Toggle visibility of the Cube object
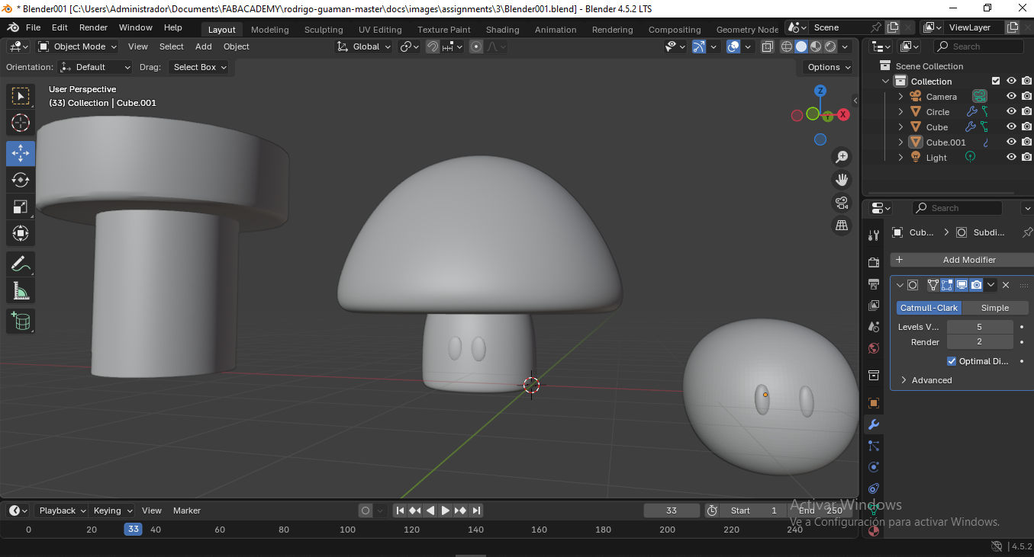The height and width of the screenshot is (557, 1034). pos(1010,126)
